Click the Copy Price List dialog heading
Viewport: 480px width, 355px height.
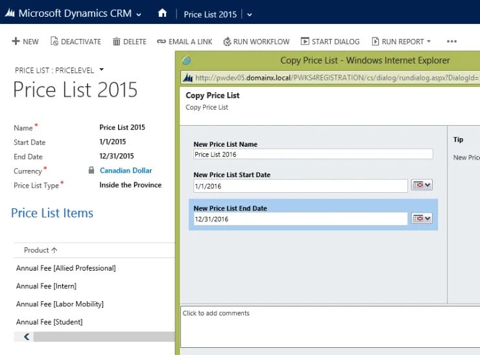[213, 95]
